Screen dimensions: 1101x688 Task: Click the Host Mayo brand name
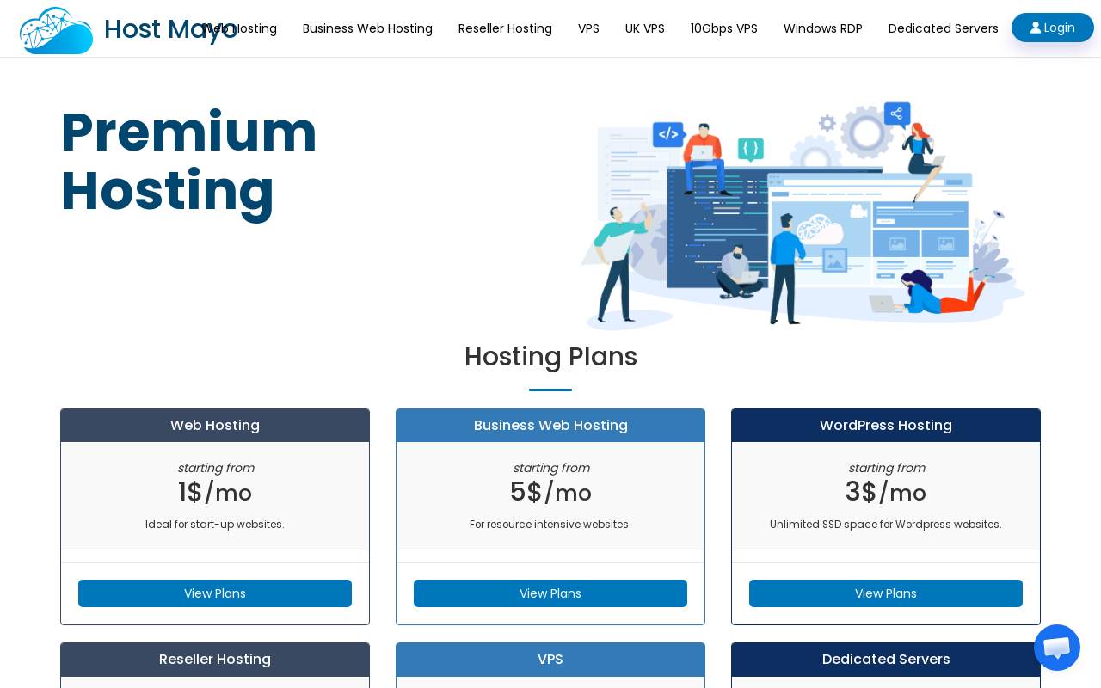tap(170, 29)
